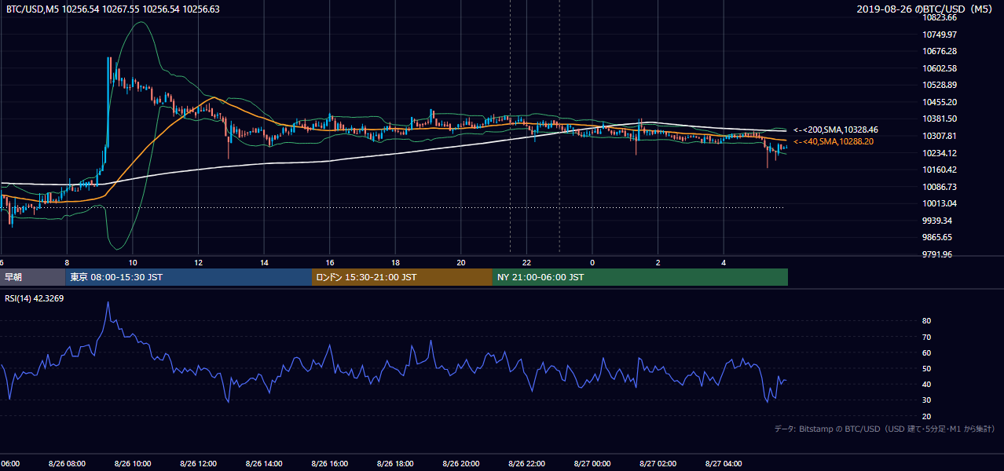The width and height of the screenshot is (1004, 471).
Task: Click hour 16 on price chart time axis
Action: (x=330, y=263)
